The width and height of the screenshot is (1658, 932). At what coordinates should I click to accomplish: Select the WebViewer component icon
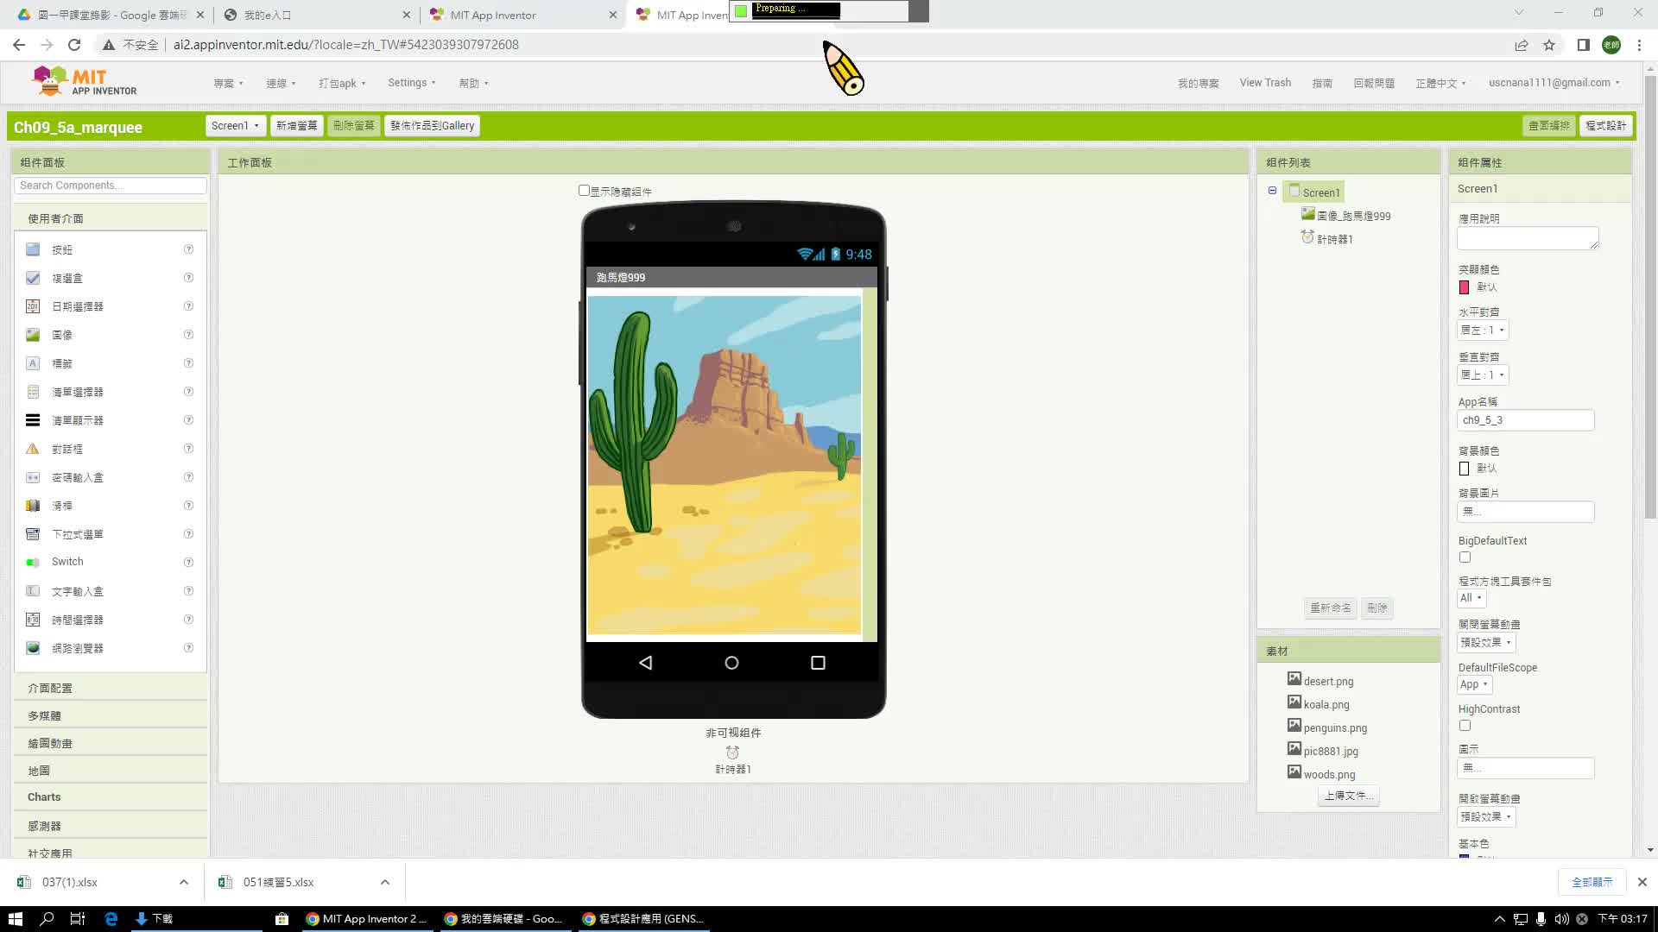click(33, 648)
